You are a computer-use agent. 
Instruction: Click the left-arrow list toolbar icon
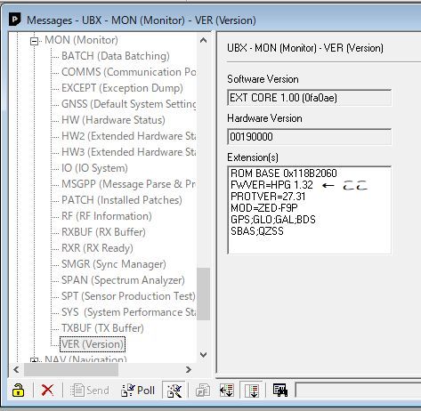(226, 391)
